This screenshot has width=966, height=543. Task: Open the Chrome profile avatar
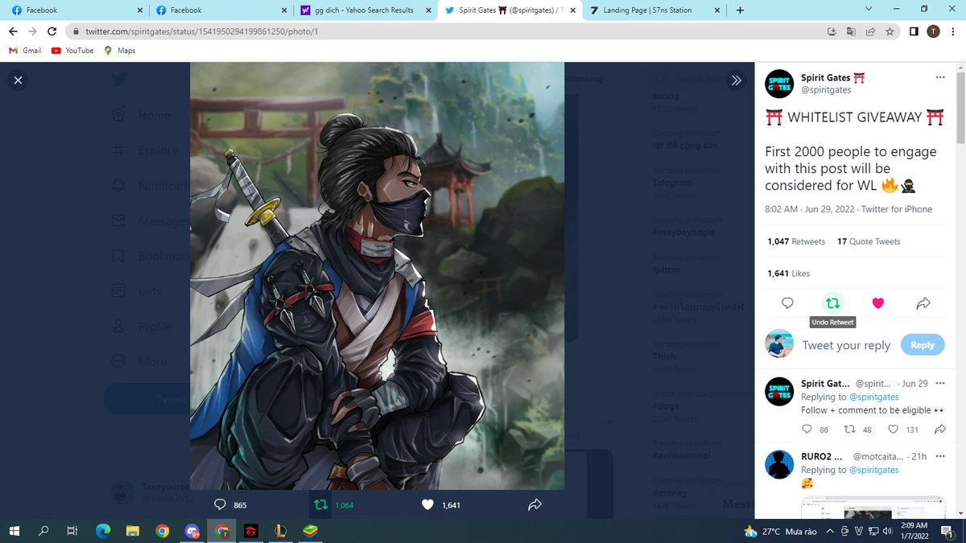tap(933, 31)
